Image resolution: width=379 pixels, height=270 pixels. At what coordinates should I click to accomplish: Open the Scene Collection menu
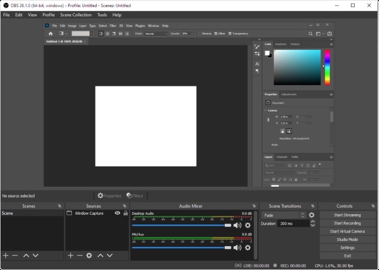tap(76, 15)
